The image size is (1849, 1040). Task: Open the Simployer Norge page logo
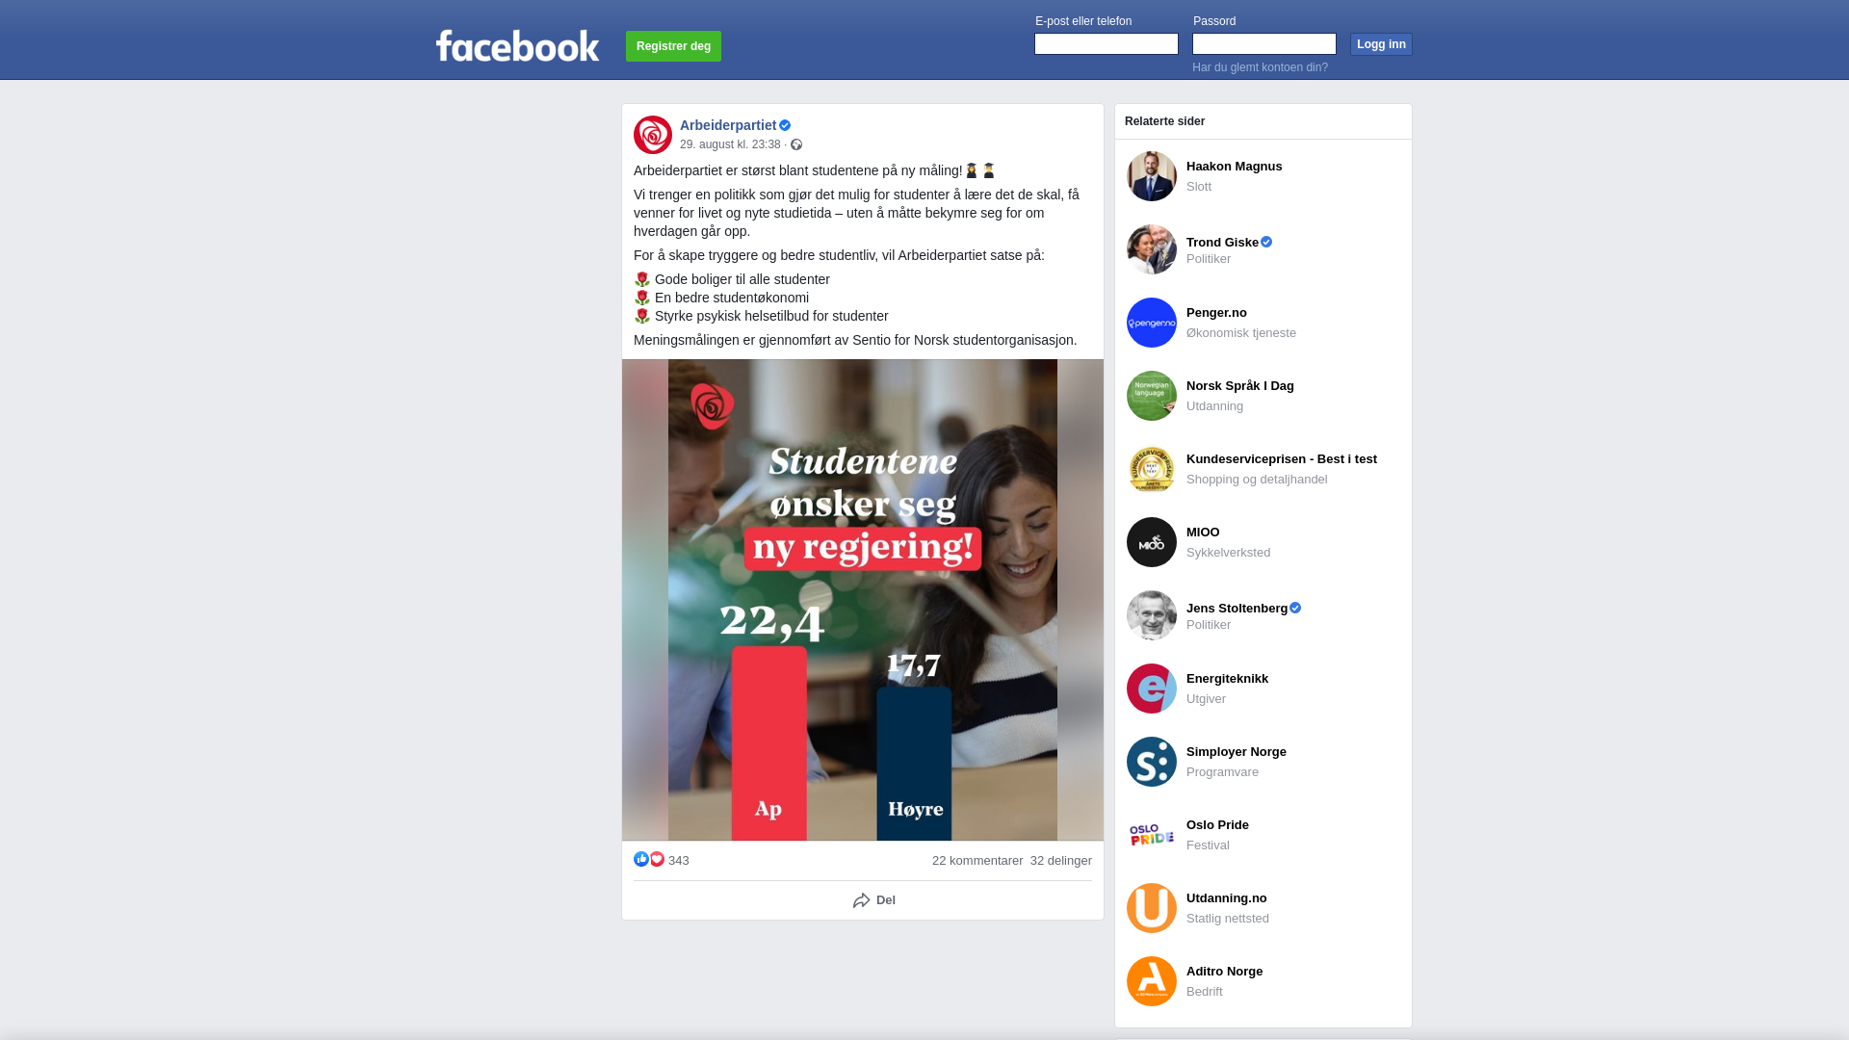[1152, 762]
